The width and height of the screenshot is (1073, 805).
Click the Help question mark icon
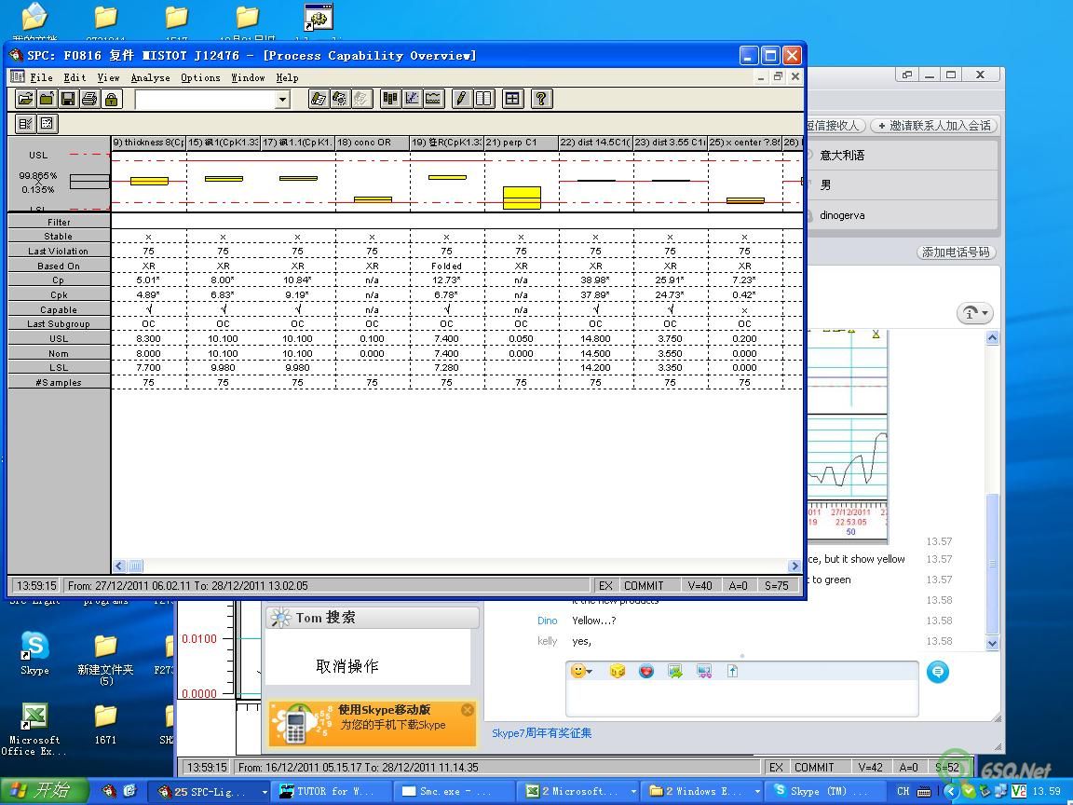541,99
